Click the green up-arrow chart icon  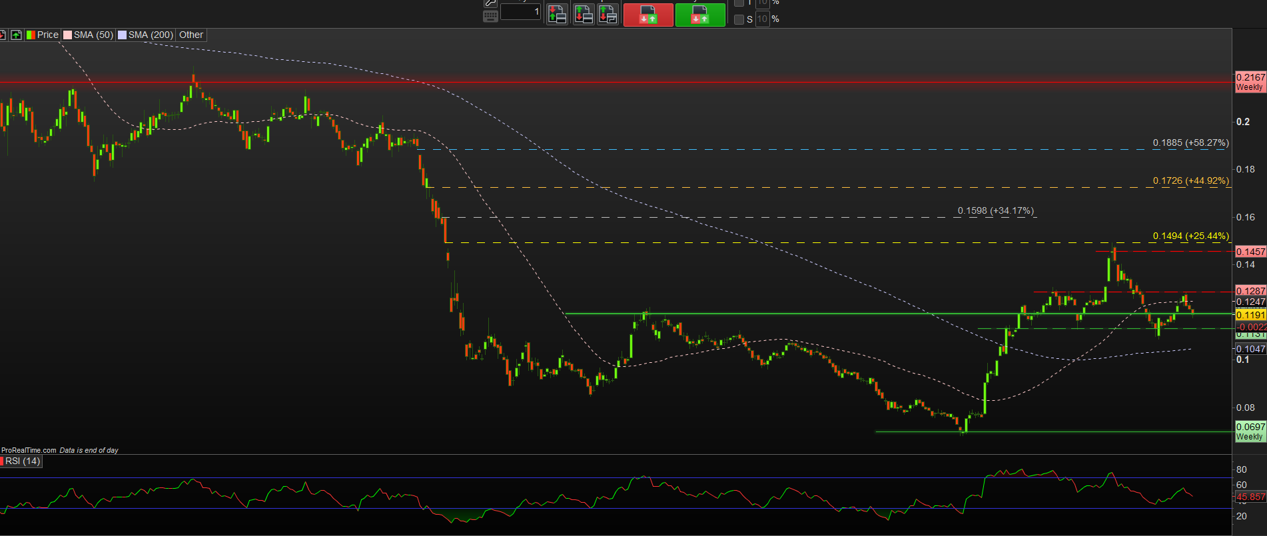tap(16, 35)
